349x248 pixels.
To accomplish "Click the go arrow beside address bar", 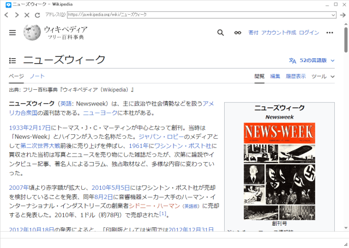I will 343,15.
